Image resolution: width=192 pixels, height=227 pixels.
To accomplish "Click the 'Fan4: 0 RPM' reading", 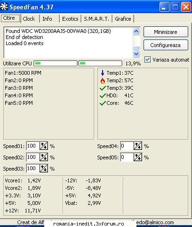I will [19, 95].
